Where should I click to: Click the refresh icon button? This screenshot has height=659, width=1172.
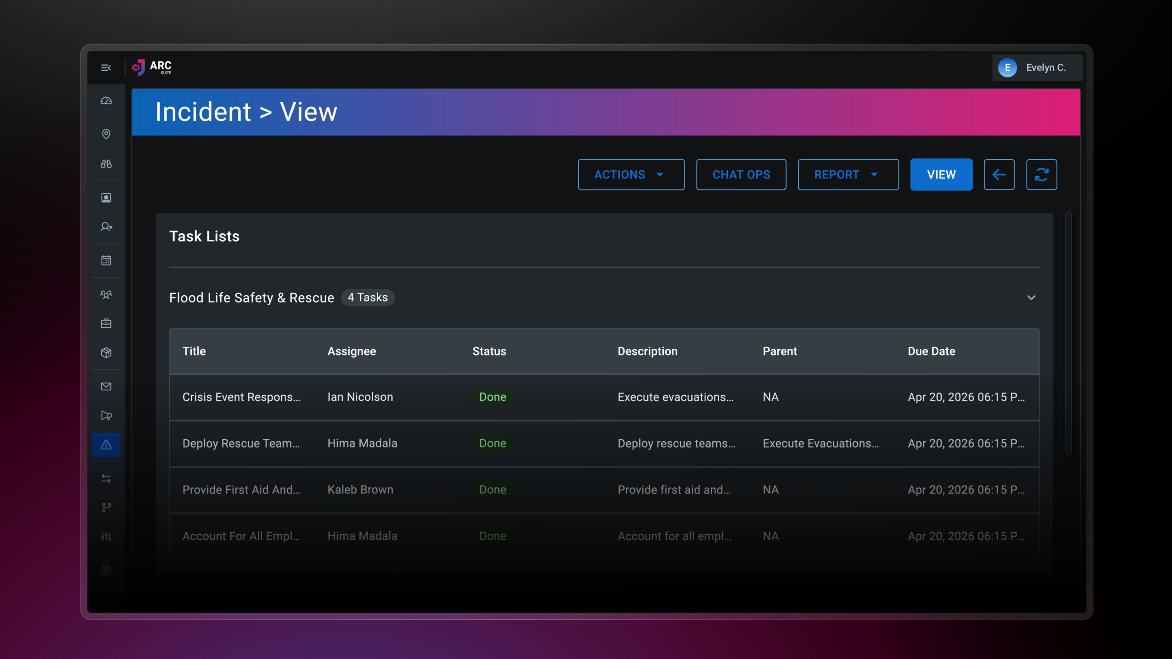click(x=1042, y=174)
